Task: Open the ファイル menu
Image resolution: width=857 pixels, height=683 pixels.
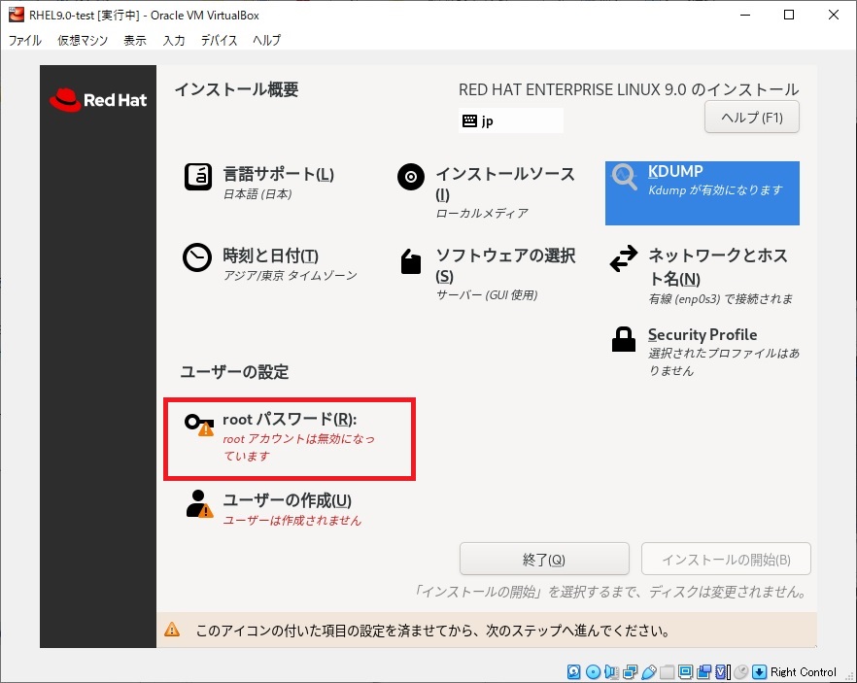Action: [25, 41]
